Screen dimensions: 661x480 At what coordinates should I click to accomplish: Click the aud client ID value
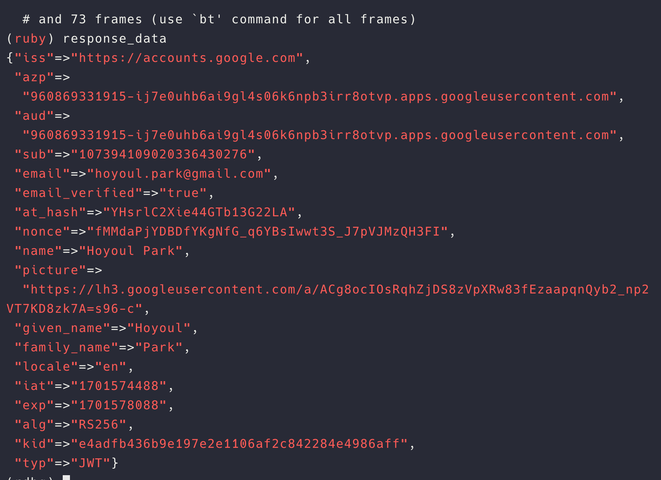tap(320, 135)
